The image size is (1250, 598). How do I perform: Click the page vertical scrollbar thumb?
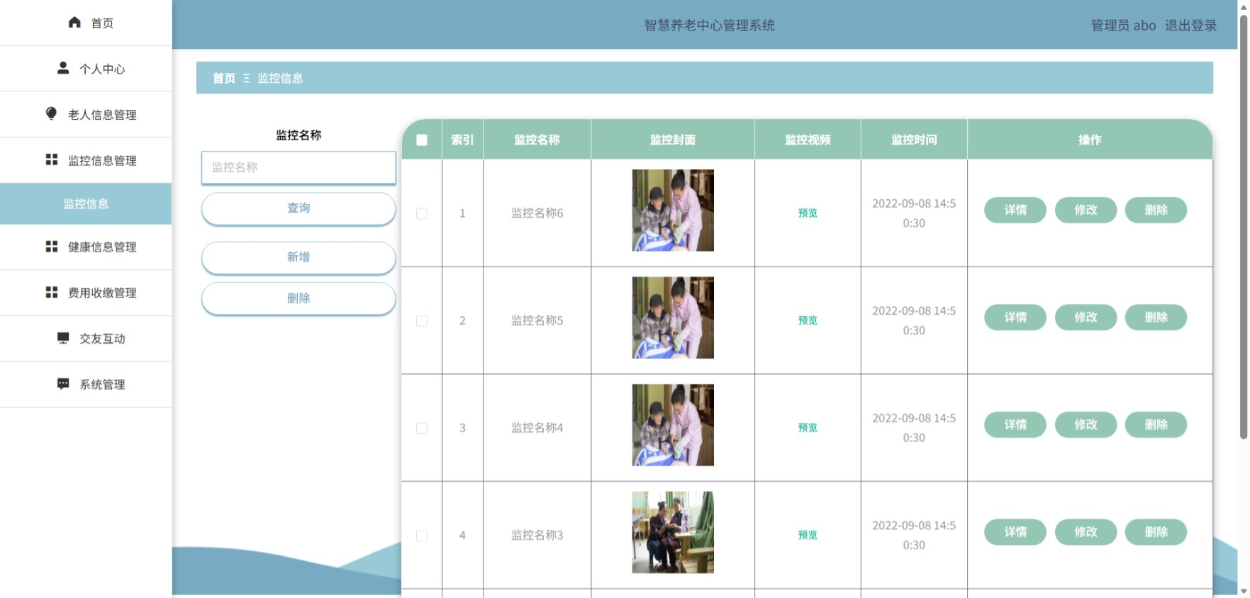(1244, 227)
